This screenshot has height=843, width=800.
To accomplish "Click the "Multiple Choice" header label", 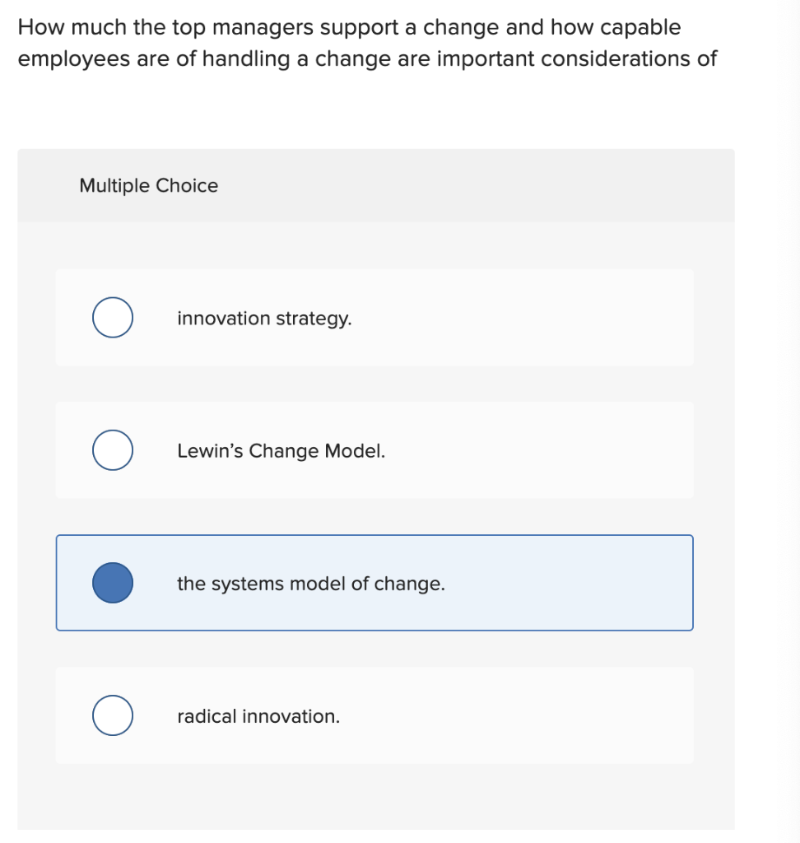I will tap(148, 185).
